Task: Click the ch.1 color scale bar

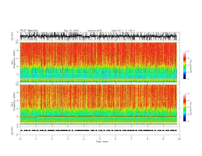Action: 184,65
